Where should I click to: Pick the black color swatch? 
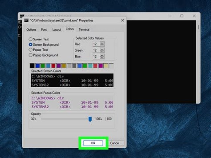point(32,66)
